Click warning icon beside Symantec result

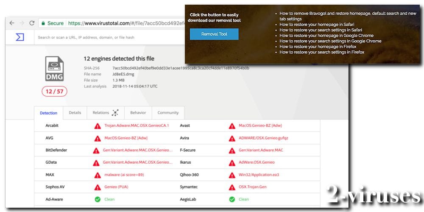pos(232,187)
